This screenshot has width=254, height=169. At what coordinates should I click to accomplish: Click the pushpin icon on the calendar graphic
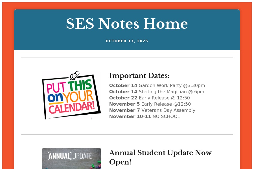(x=75, y=75)
